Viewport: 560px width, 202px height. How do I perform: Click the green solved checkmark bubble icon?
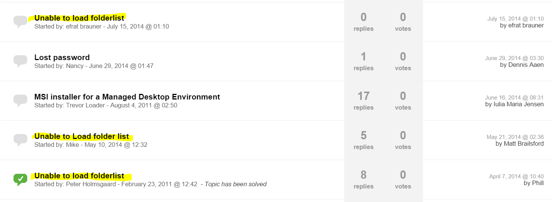[x=20, y=179]
